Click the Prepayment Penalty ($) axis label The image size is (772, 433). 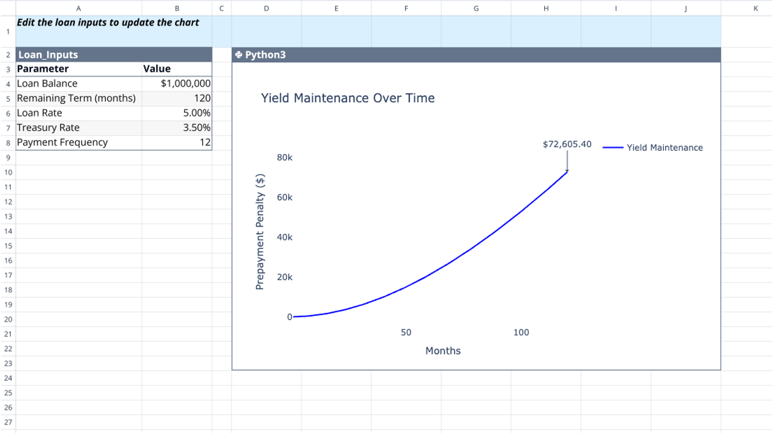click(x=260, y=232)
